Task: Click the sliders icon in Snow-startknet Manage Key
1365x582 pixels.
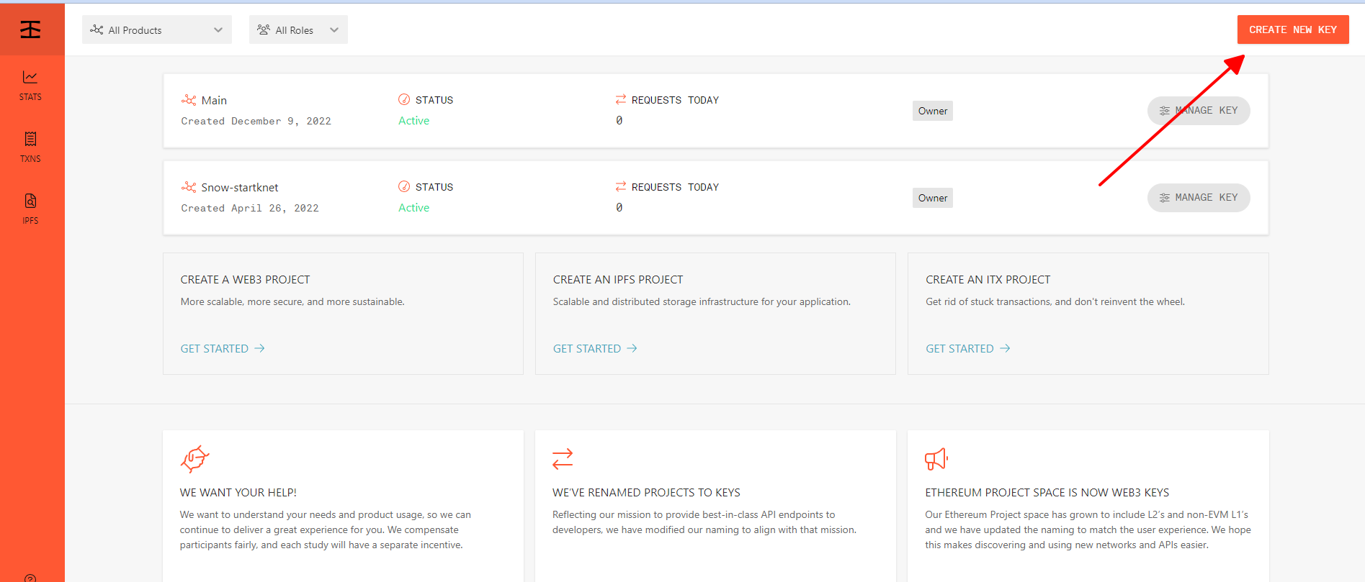Action: (1165, 198)
